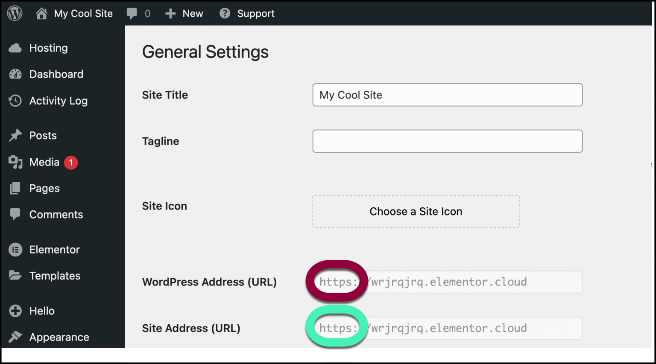
Task: Click the Choose a Site Icon button
Action: coord(416,211)
